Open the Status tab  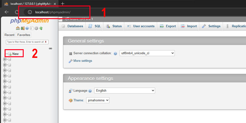coord(114,26)
